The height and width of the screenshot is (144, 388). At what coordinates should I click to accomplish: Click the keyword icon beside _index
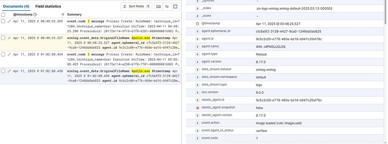coord(197,8)
